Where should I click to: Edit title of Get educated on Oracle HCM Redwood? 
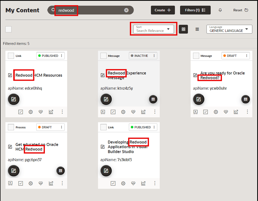10,146
